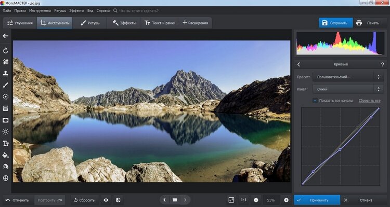Click the middle curve control point
Screen dimensions: 390x207
[340, 149]
